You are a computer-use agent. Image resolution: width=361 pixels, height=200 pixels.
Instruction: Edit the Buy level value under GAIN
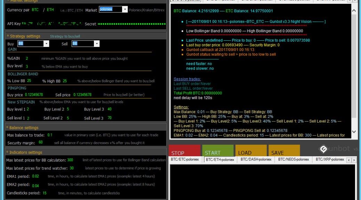pyautogui.click(x=27, y=66)
